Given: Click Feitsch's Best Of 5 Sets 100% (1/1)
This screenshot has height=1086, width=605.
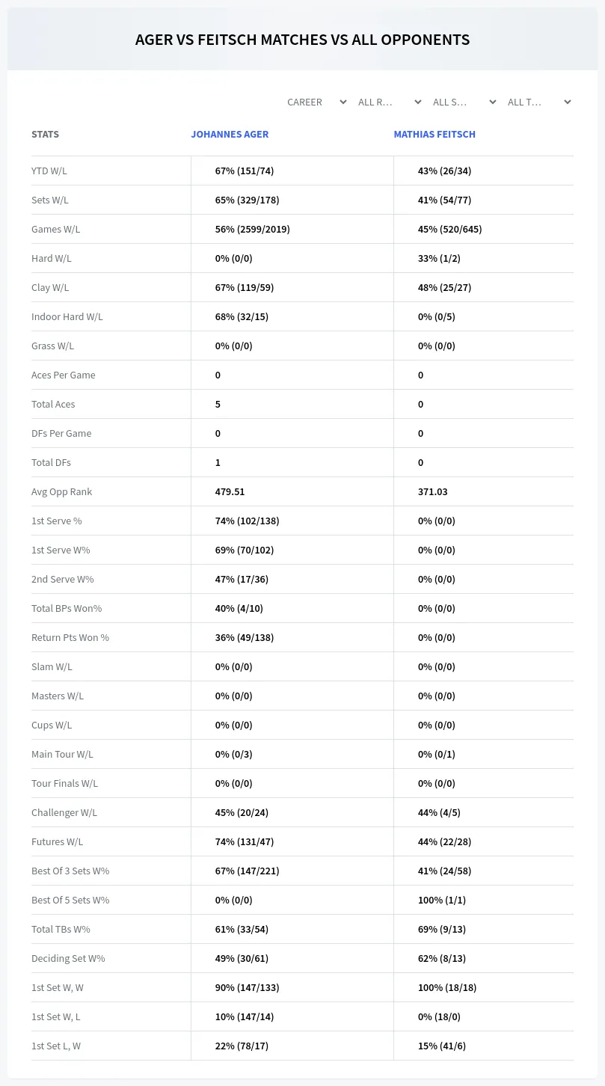Looking at the screenshot, I should click(442, 900).
